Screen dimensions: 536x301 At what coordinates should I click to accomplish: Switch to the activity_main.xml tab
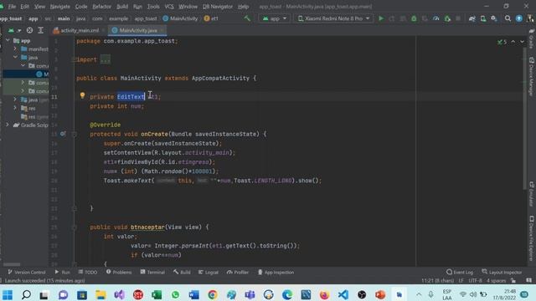coord(80,30)
